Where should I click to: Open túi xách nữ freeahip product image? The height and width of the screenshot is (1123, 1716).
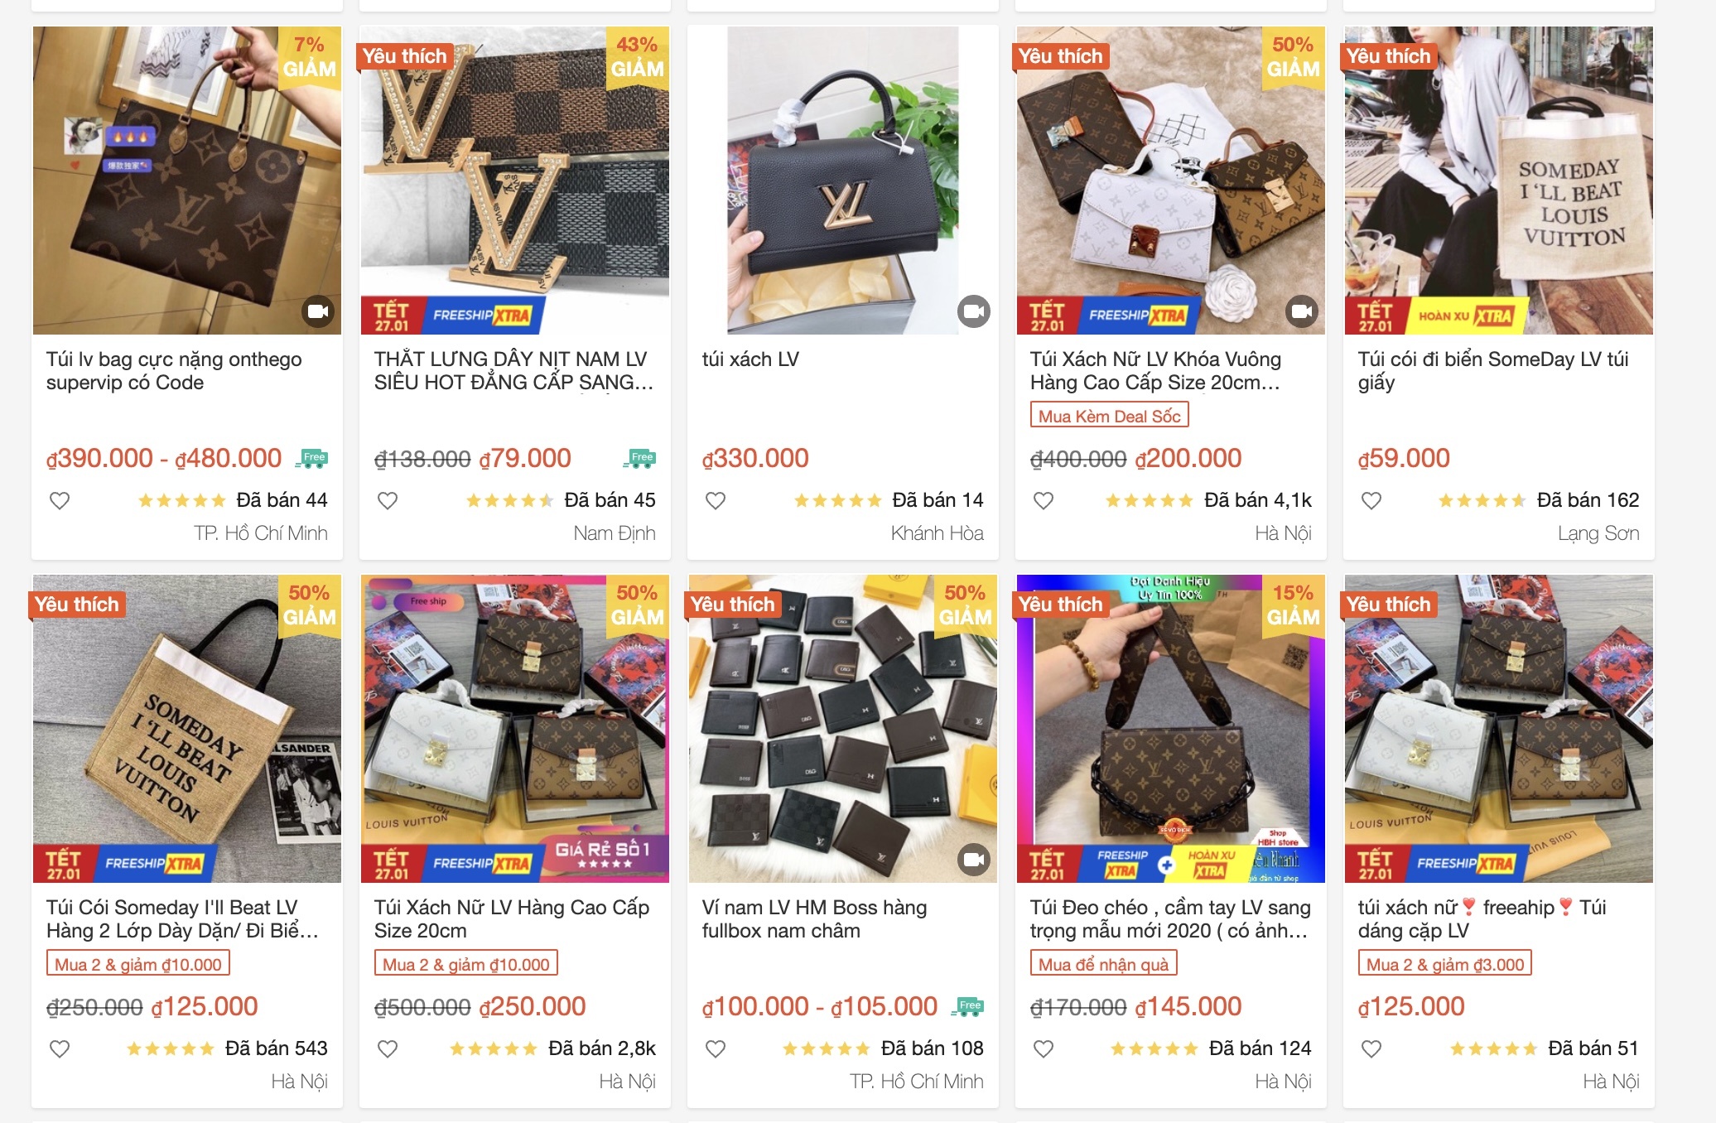1499,729
